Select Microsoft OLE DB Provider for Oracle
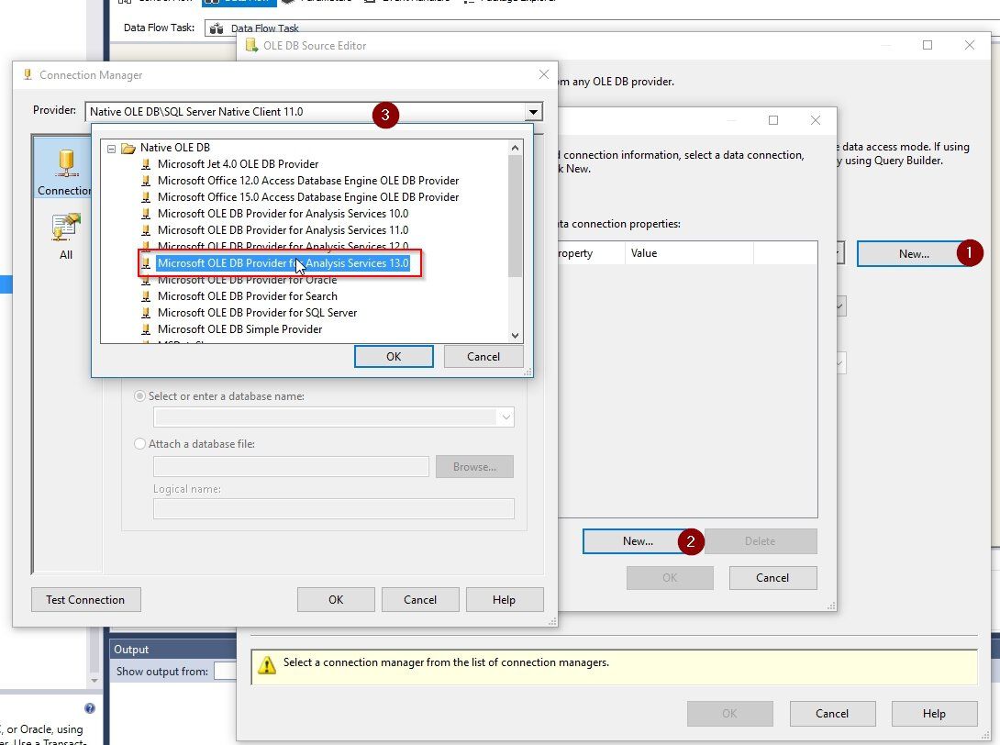 247,280
